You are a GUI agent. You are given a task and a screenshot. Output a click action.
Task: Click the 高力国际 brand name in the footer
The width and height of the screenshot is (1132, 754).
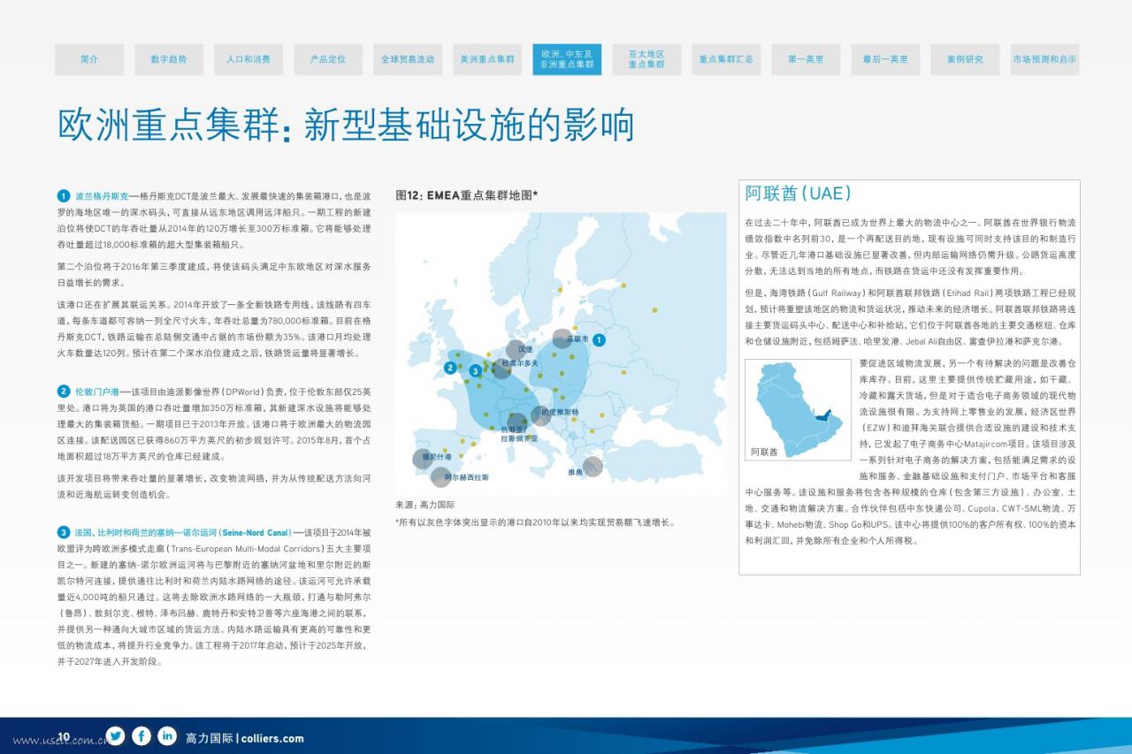tap(209, 738)
